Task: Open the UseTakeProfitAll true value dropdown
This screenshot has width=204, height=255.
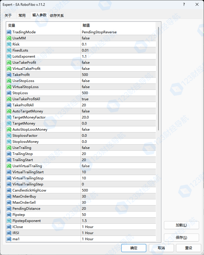Action: [118, 99]
